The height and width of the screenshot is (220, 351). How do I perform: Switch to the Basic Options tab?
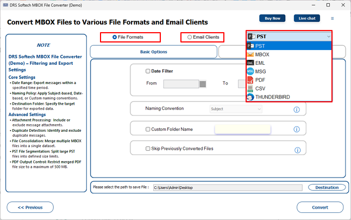click(154, 52)
